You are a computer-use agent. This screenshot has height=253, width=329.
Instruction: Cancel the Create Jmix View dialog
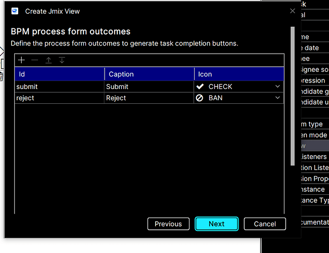(x=265, y=224)
